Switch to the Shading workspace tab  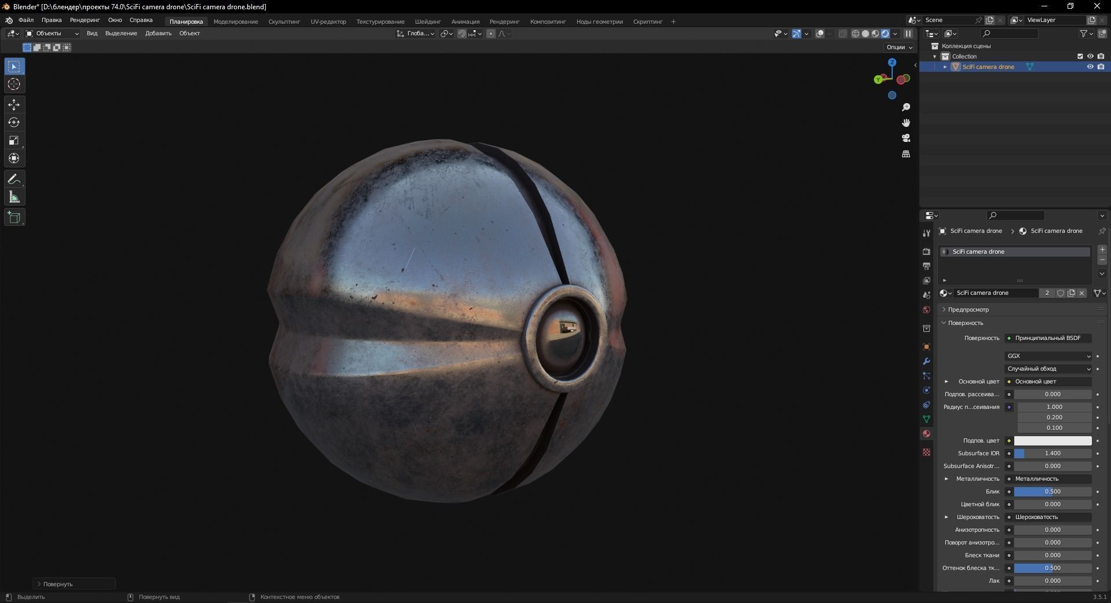click(428, 21)
